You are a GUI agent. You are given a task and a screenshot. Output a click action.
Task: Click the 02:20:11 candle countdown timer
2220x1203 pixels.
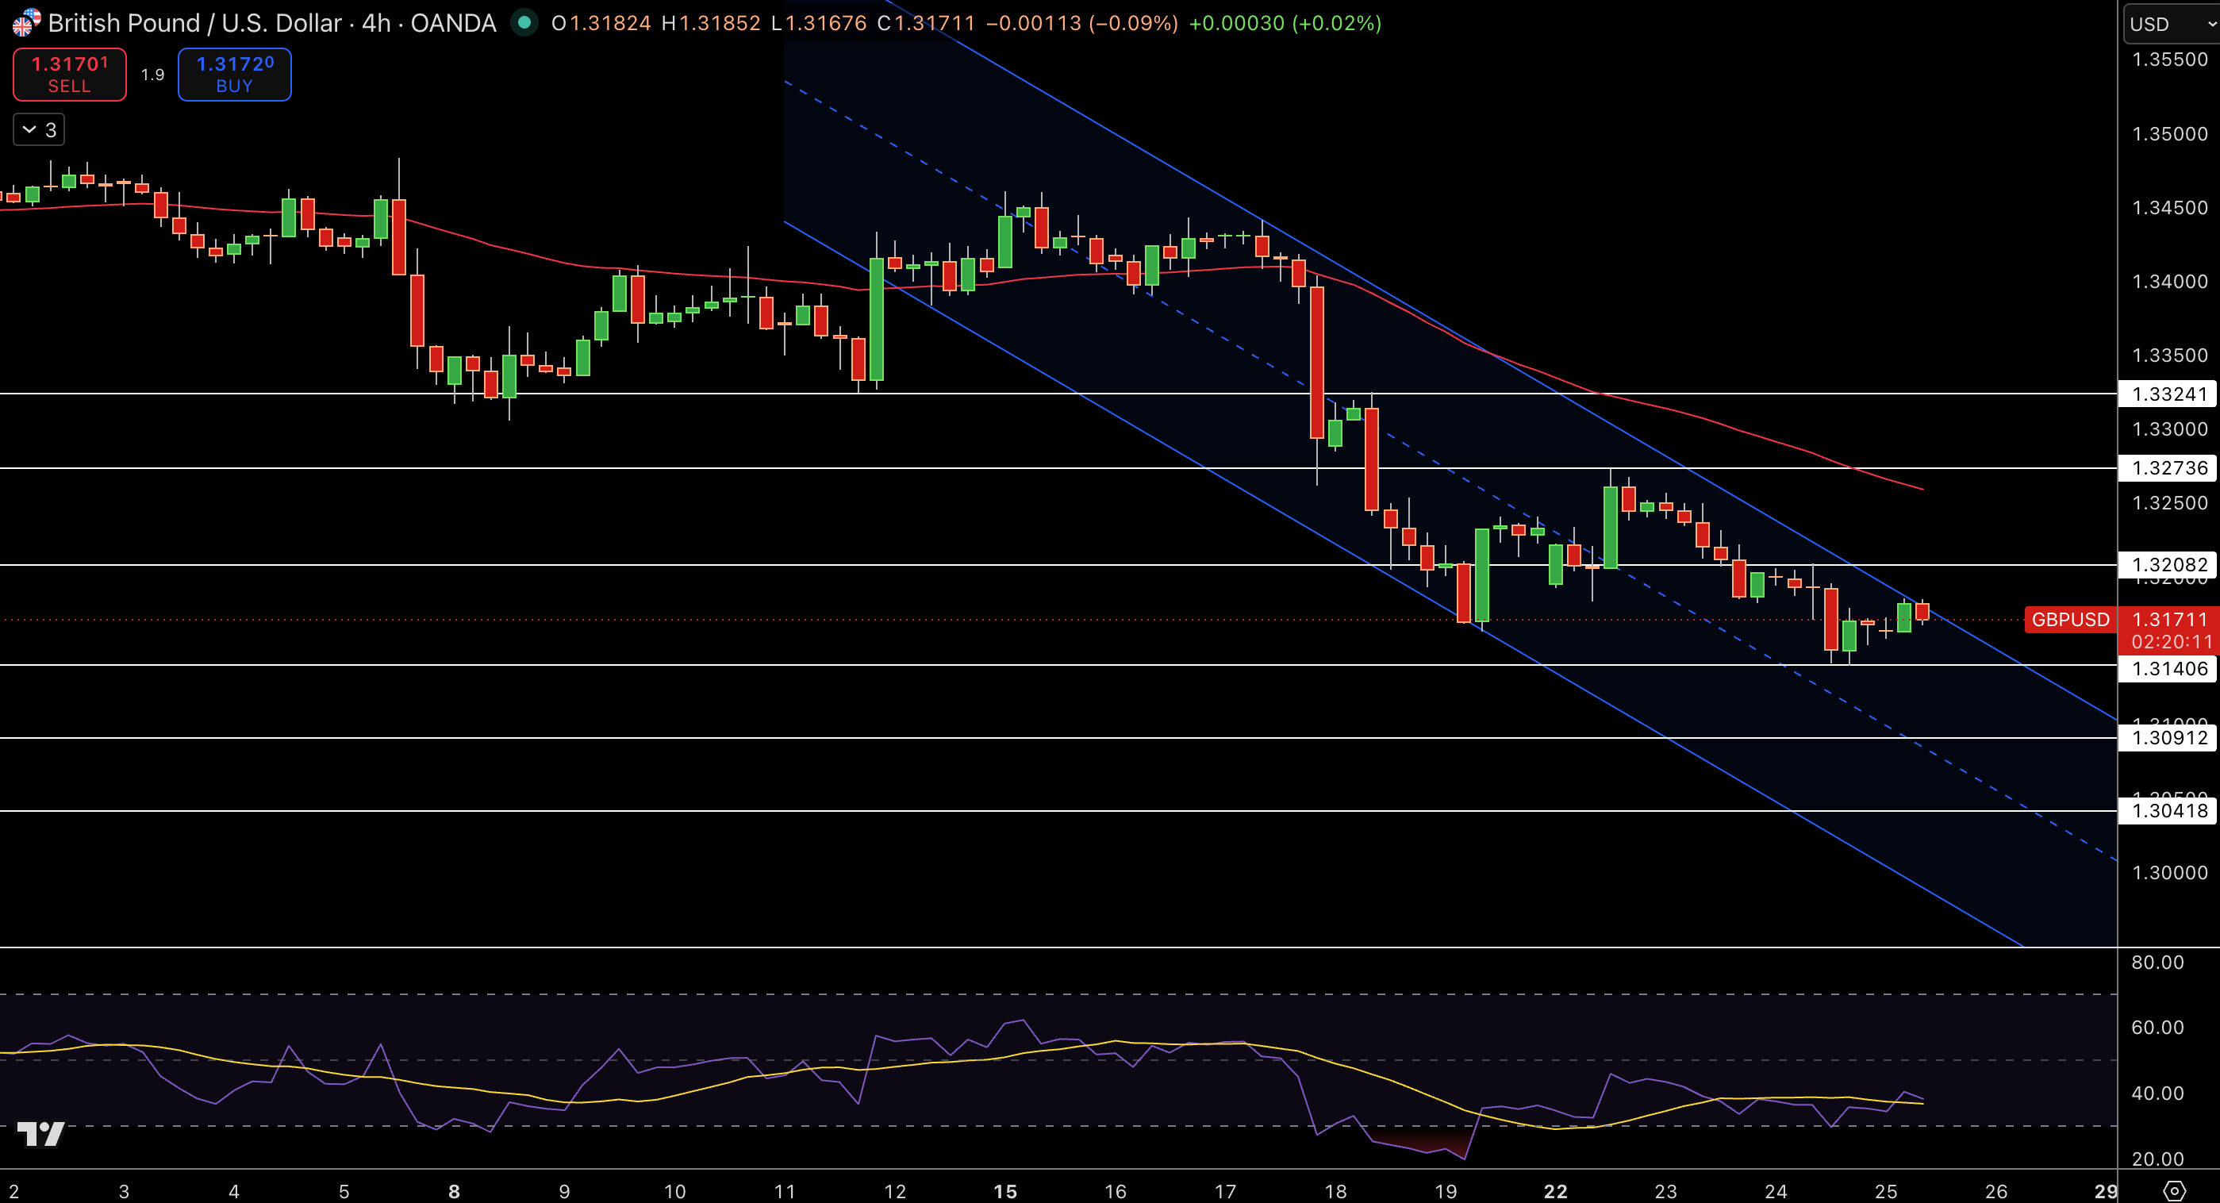pos(2171,642)
